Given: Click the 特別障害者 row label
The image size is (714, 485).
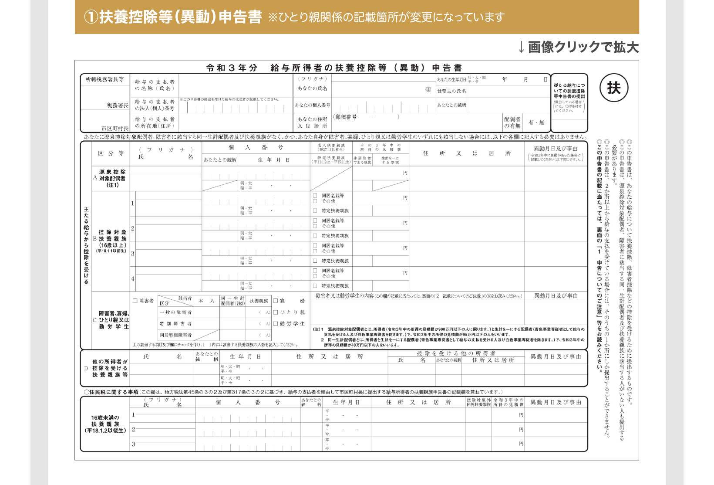Looking at the screenshot, I should [x=175, y=324].
